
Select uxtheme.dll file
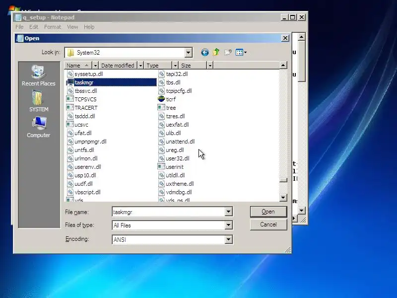[176, 184]
